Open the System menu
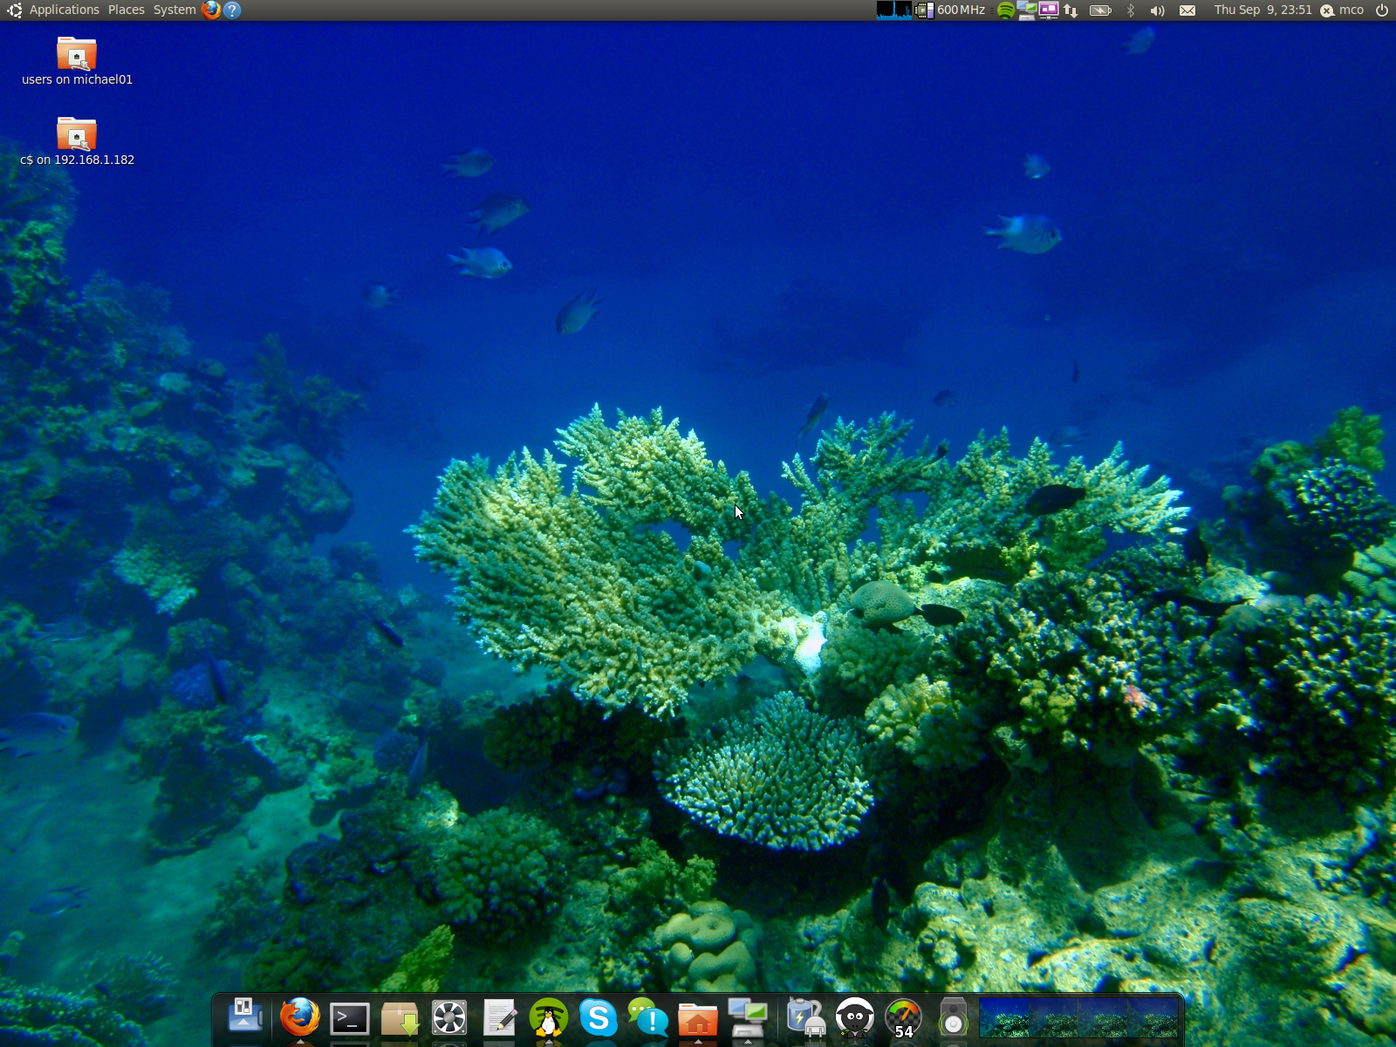This screenshot has height=1047, width=1396. (x=174, y=10)
